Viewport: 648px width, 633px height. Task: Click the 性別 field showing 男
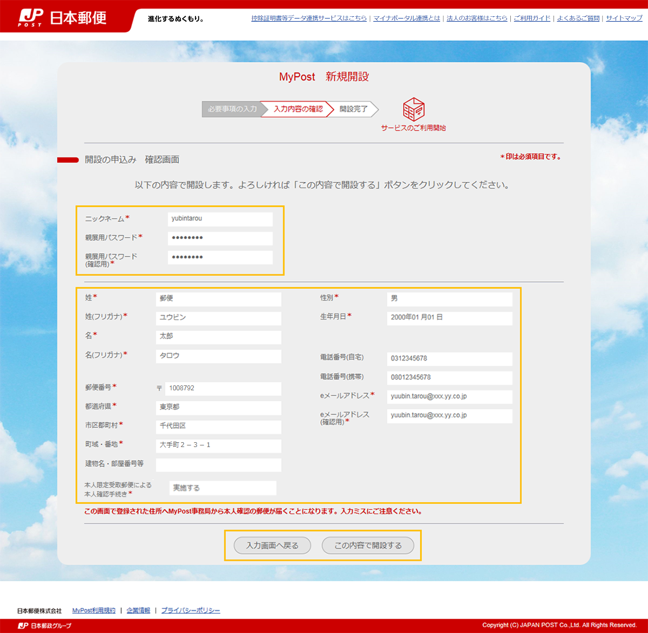450,299
